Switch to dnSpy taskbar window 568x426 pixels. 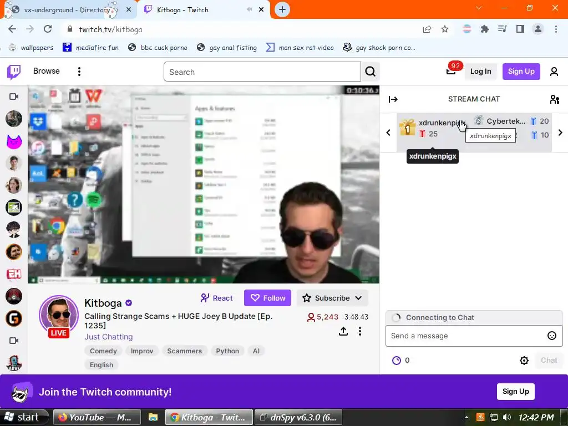coord(298,417)
